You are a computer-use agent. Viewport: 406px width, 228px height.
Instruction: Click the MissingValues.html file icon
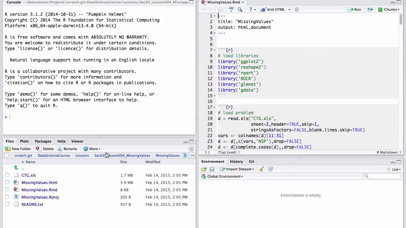click(x=16, y=182)
